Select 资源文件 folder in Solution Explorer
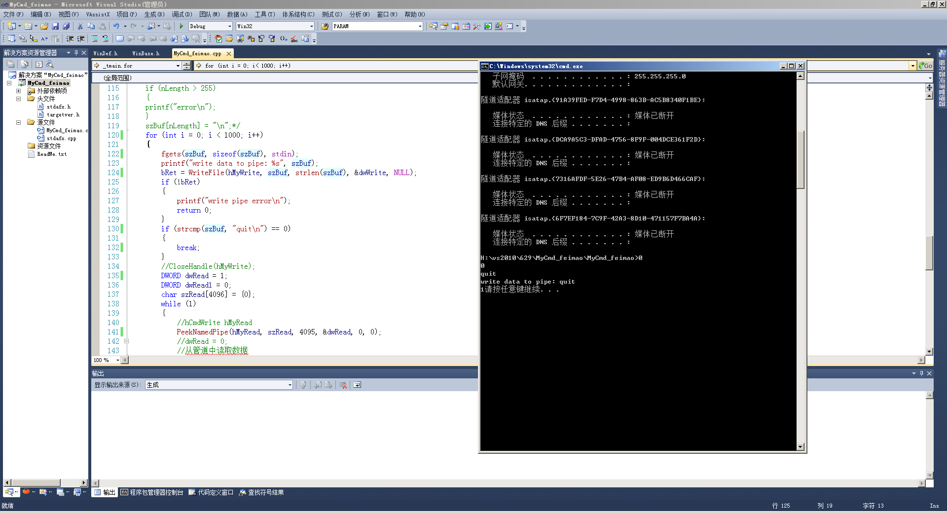Screen dimensions: 947x513 coord(44,146)
